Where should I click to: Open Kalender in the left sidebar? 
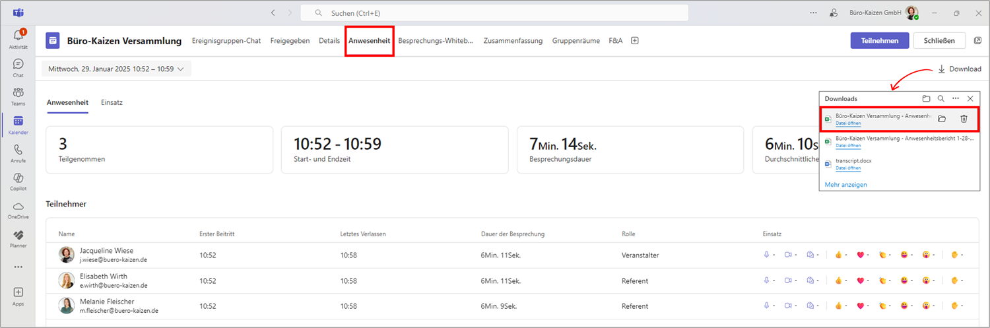[x=18, y=125]
